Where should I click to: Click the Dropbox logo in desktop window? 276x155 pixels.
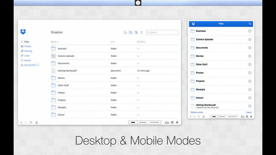23,32
